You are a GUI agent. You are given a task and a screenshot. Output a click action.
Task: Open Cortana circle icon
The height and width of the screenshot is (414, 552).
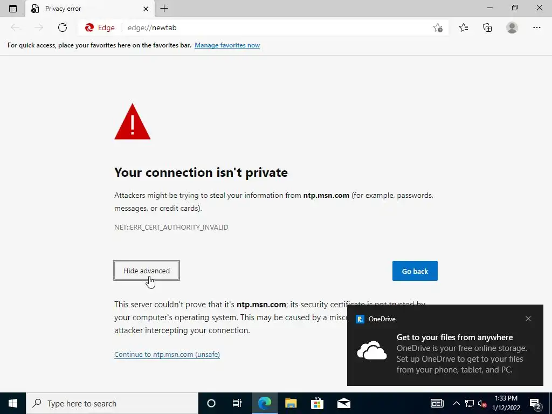pyautogui.click(x=211, y=403)
